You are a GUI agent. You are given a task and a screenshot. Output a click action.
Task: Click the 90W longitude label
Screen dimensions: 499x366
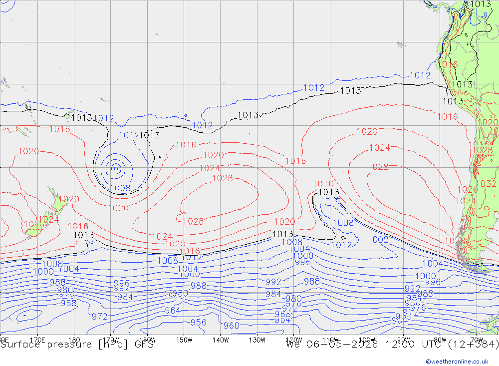click(x=403, y=340)
